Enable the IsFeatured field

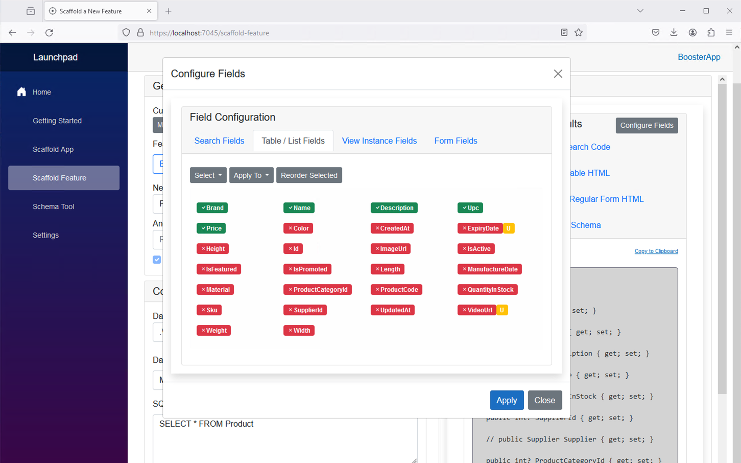point(219,269)
